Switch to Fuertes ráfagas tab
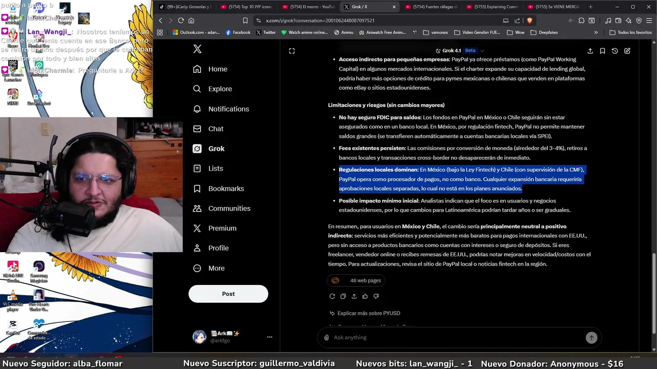This screenshot has width=657, height=369. click(x=430, y=7)
